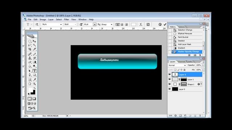Select the Blur tool
This screenshot has height=130, width=232.
30,66
